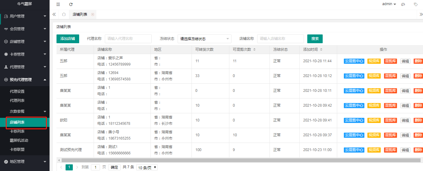Collapse 预充代理管理 menu
The image size is (423, 171).
pyautogui.click(x=25, y=79)
